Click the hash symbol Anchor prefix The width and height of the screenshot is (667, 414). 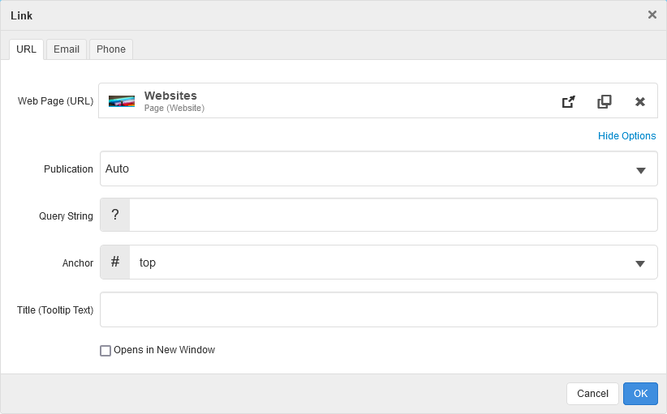pyautogui.click(x=115, y=262)
